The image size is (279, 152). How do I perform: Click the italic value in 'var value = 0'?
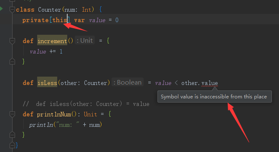[97, 20]
